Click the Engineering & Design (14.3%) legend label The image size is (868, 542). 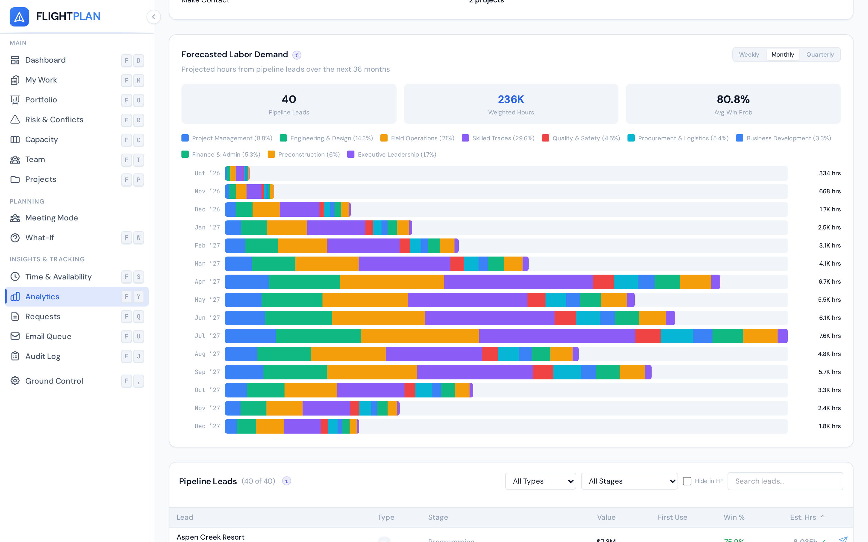pos(332,139)
